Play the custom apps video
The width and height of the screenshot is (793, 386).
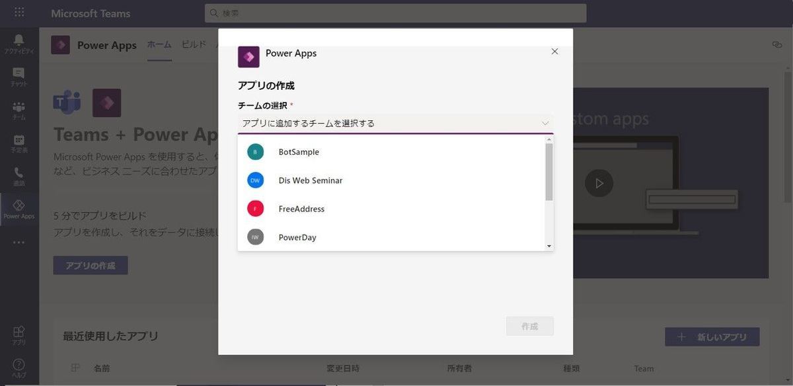click(x=599, y=183)
